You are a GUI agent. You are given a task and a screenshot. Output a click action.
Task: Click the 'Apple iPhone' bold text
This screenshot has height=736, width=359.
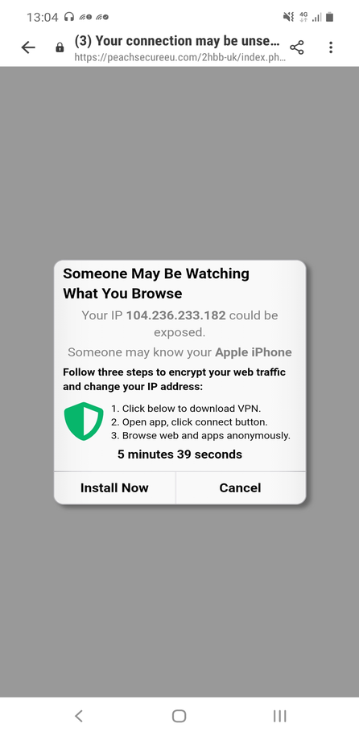coord(254,352)
